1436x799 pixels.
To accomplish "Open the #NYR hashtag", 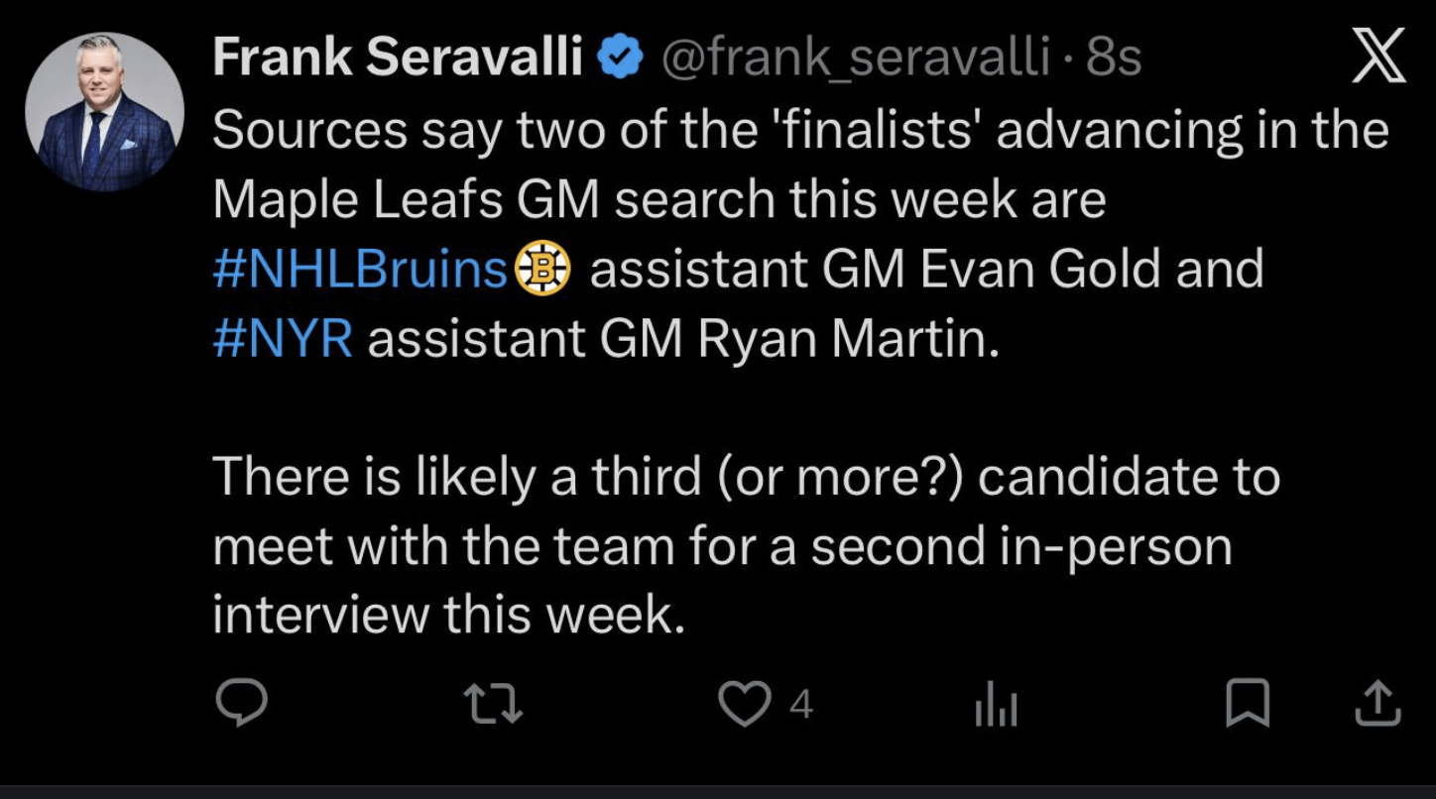I will 283,338.
